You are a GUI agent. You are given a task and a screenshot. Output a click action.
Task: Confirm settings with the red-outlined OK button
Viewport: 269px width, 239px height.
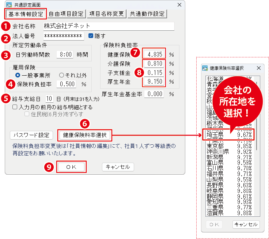[71, 167]
